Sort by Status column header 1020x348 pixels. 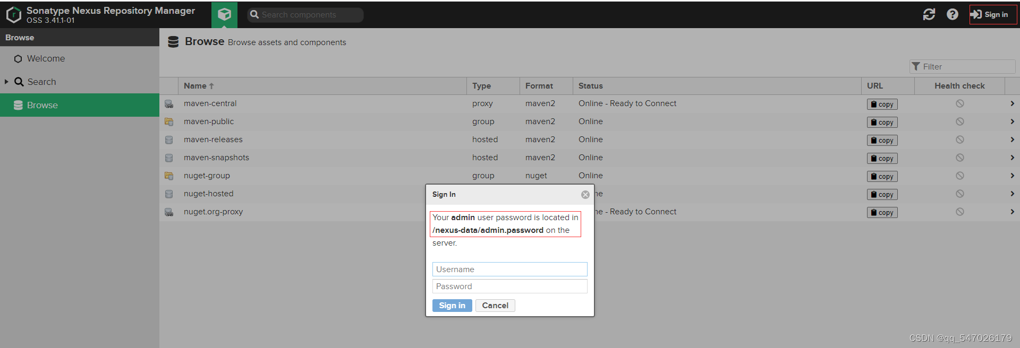pos(717,86)
